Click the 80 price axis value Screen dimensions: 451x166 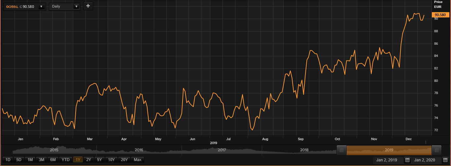[436, 81]
